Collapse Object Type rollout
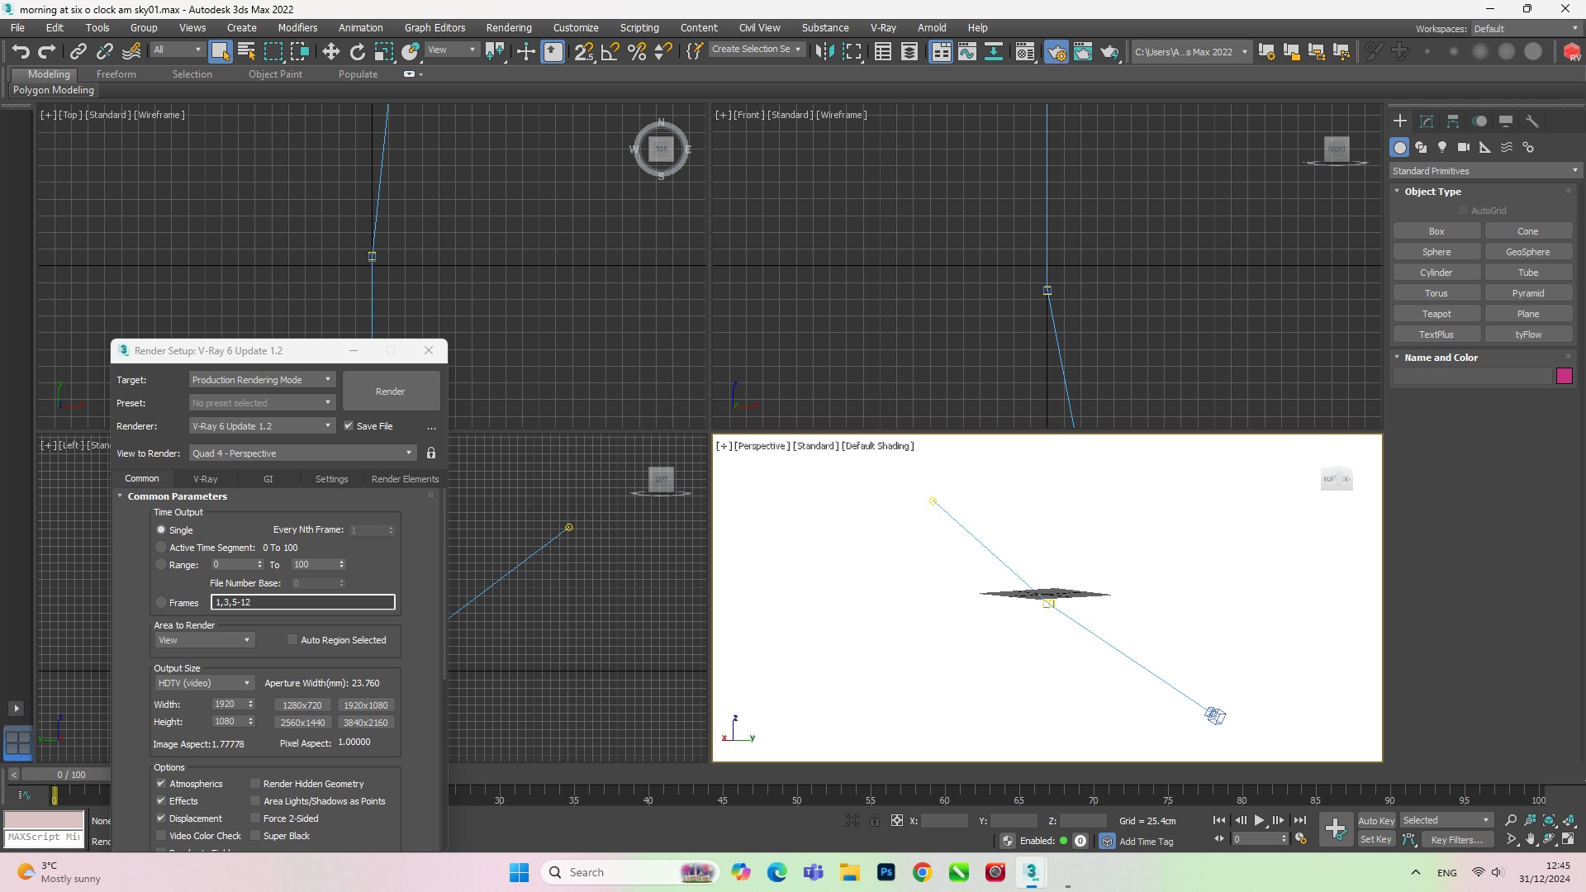Image resolution: width=1586 pixels, height=892 pixels. (x=1432, y=192)
